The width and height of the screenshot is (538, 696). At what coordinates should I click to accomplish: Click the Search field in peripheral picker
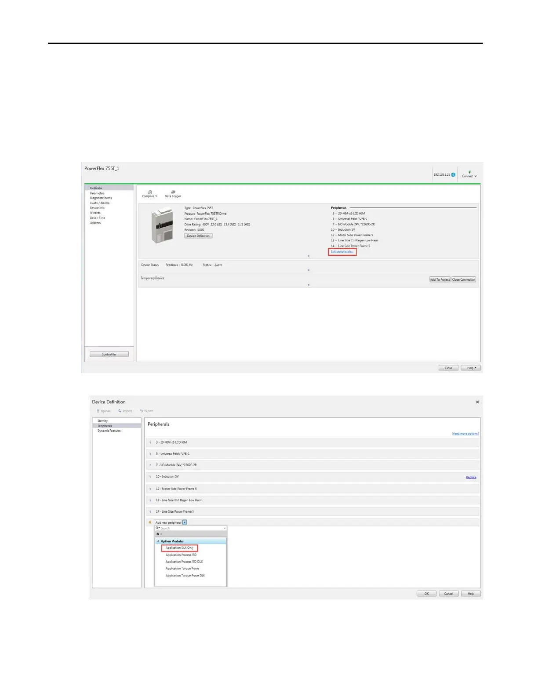(x=190, y=528)
